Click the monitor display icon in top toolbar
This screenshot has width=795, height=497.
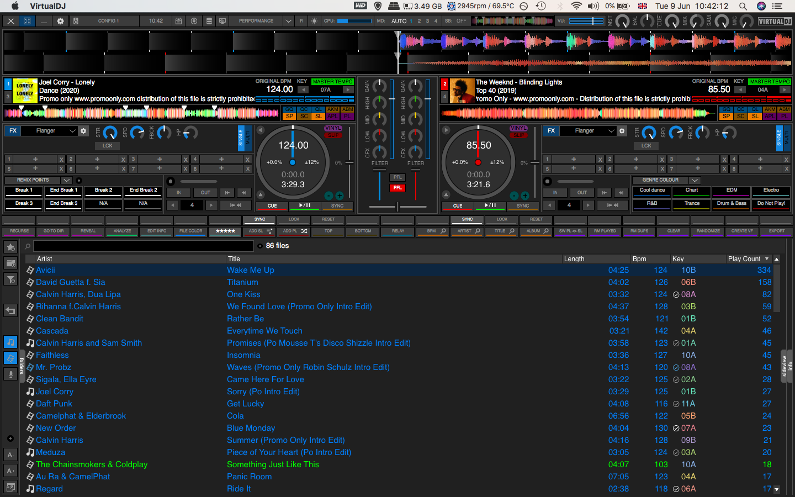point(222,21)
